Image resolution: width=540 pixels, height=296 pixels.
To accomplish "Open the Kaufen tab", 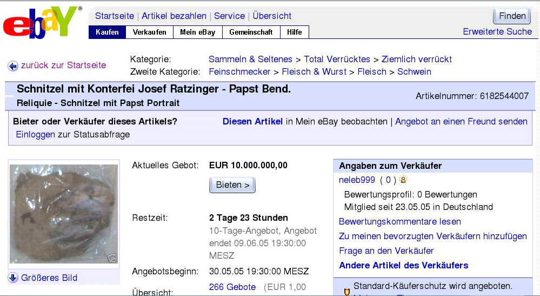I will click(x=107, y=32).
